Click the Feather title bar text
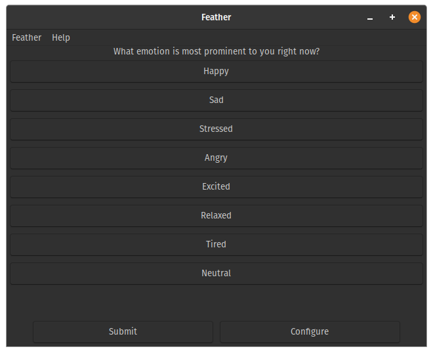433x353 pixels. (216, 18)
